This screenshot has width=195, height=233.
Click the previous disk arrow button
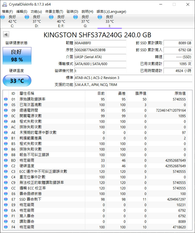pos(6,34)
